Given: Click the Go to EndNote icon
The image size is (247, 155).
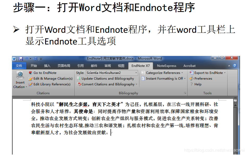Looking at the screenshot, I should point(30,73).
